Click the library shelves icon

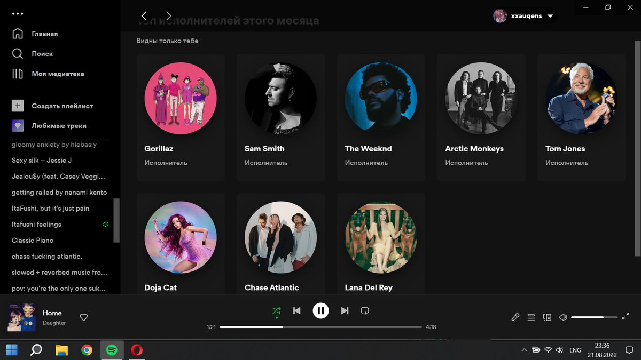click(x=18, y=74)
